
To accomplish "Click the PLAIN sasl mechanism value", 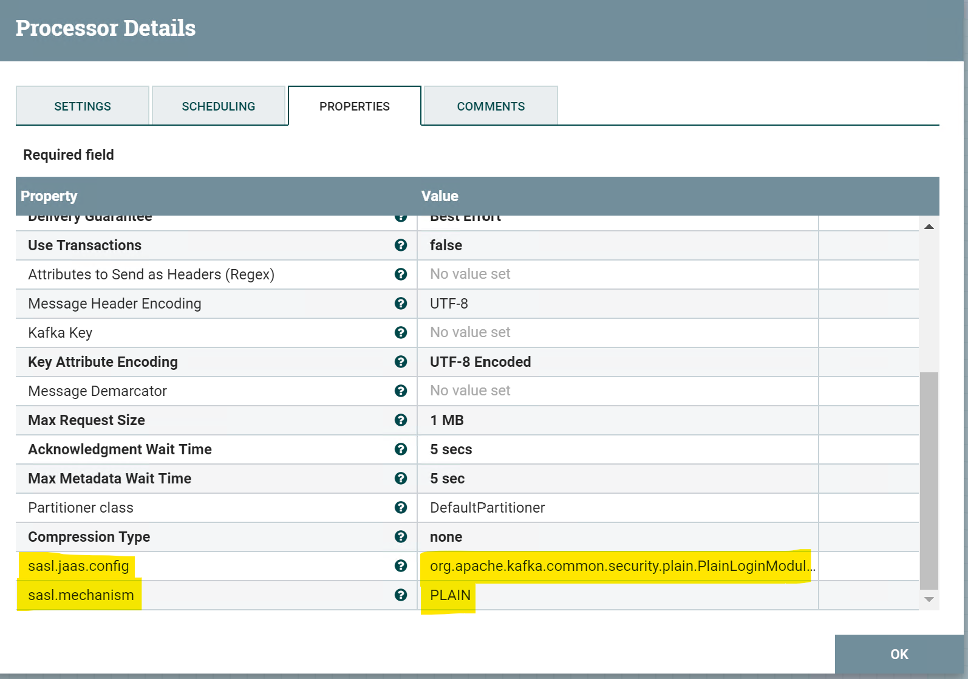I will pyautogui.click(x=450, y=595).
